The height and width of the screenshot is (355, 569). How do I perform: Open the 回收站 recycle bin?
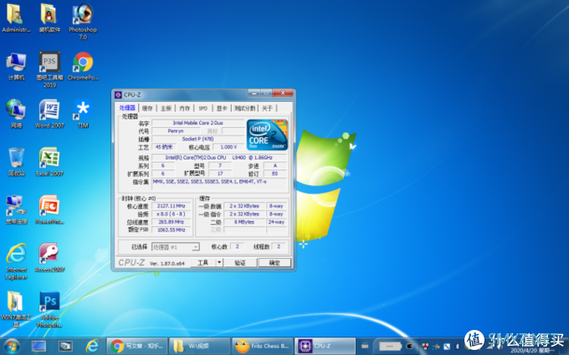coord(17,162)
